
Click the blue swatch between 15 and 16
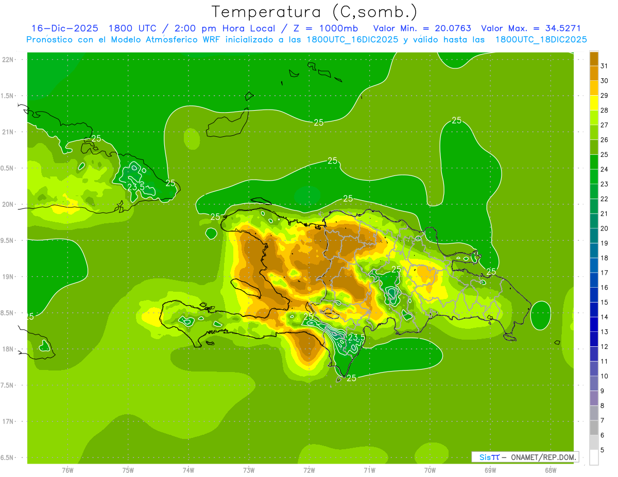[594, 295]
